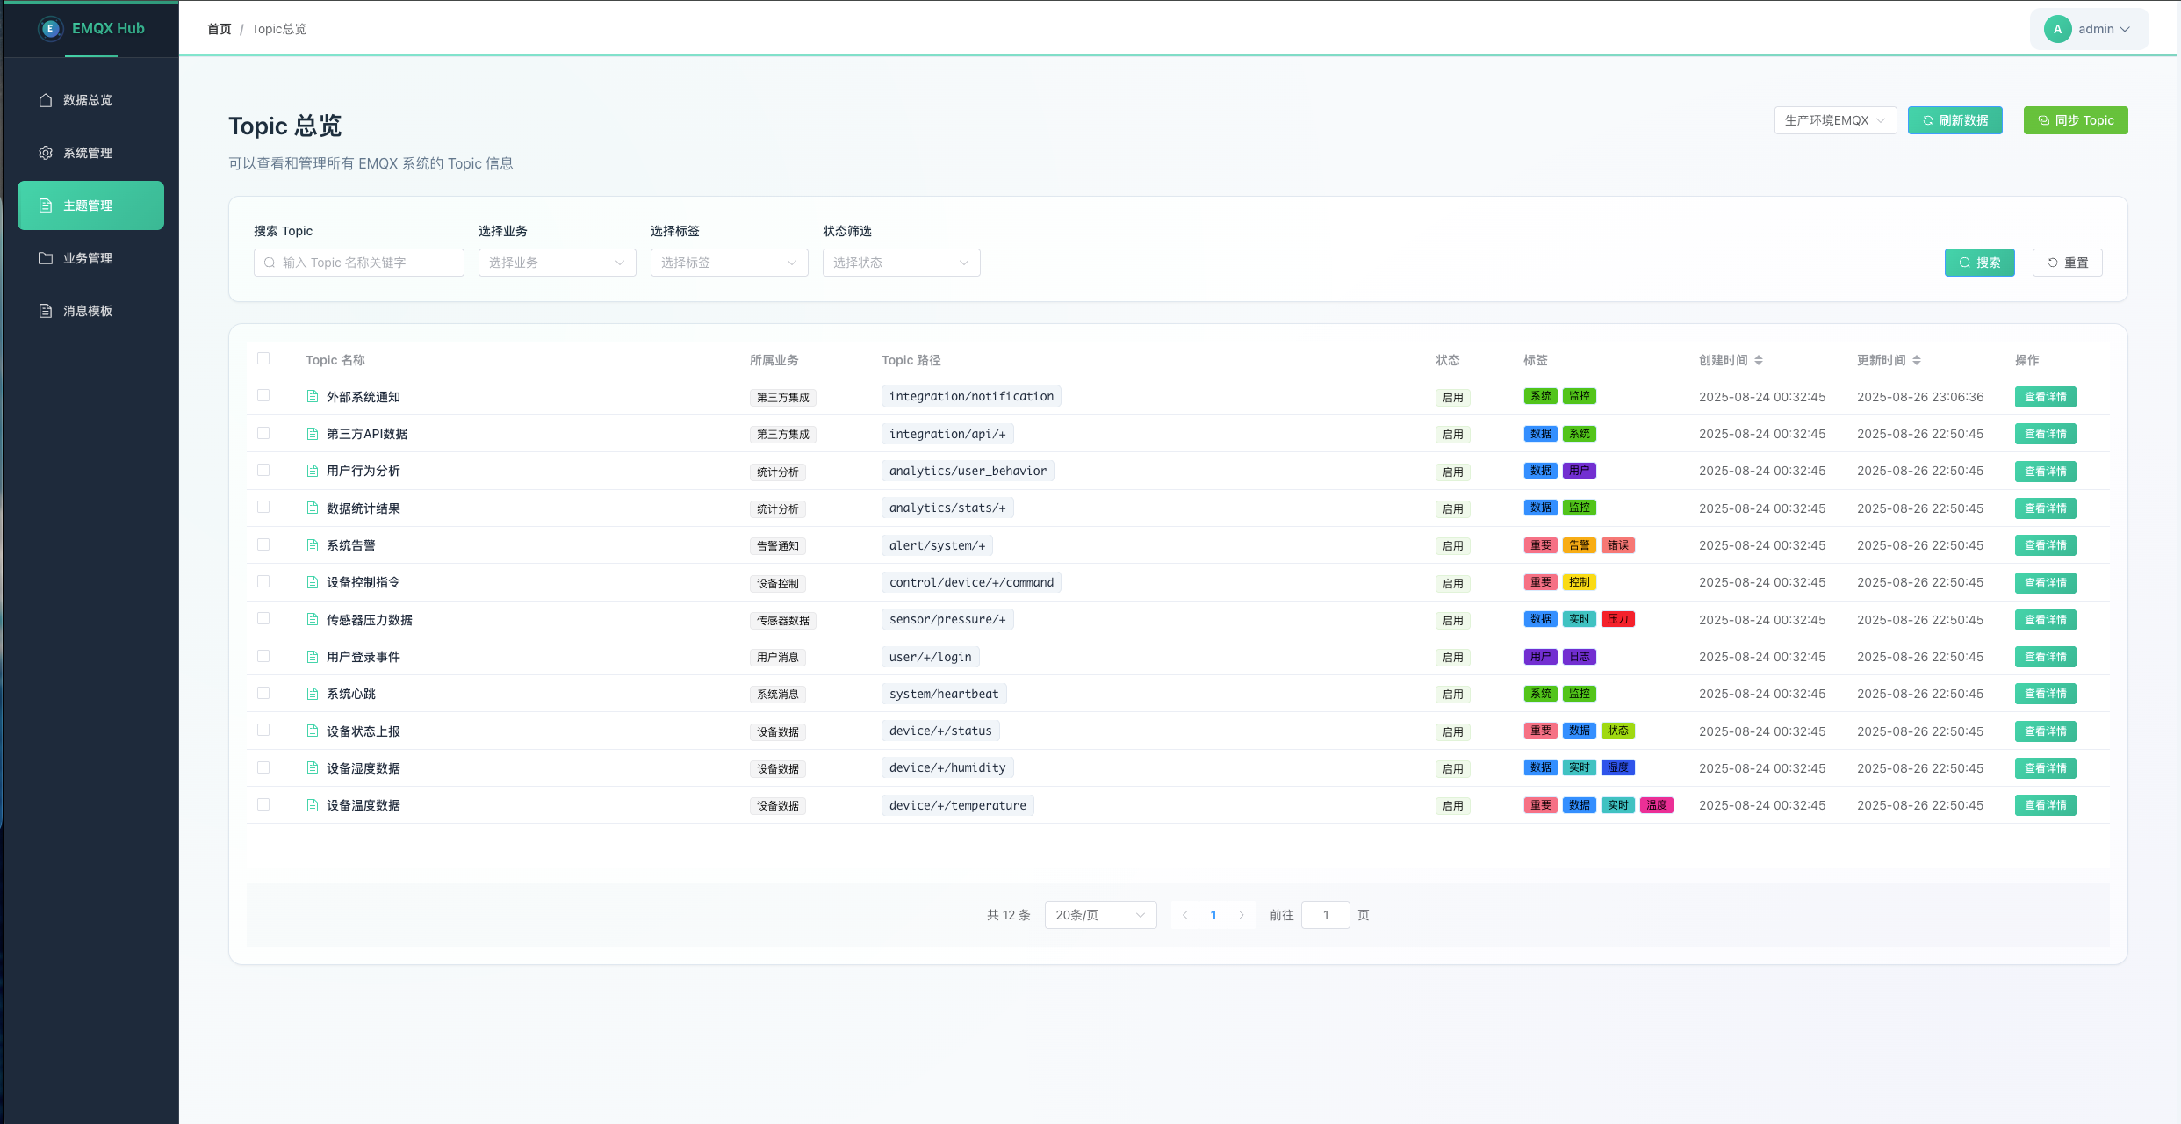Viewport: 2181px width, 1124px height.
Task: Click file icon beside 系统告警 topic
Action: point(312,545)
